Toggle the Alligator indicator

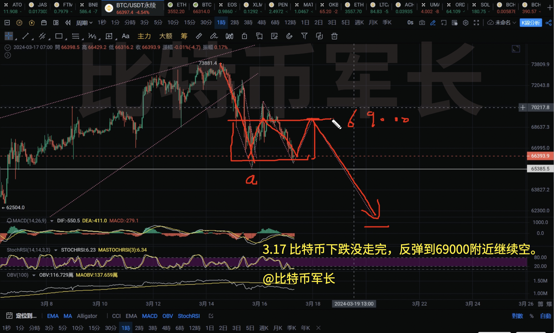point(87,316)
